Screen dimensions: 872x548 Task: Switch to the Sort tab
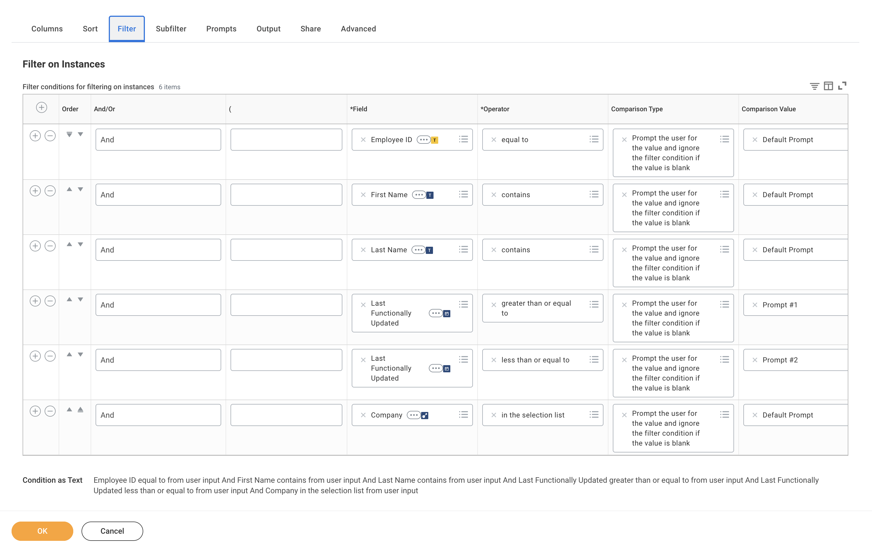coord(90,29)
